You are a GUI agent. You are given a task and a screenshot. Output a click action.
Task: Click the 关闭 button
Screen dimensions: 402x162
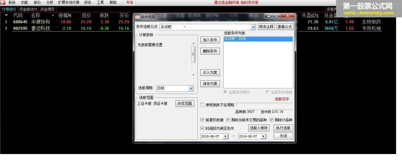pos(283,136)
